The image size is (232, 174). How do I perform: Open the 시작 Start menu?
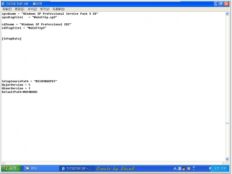tap(11, 168)
